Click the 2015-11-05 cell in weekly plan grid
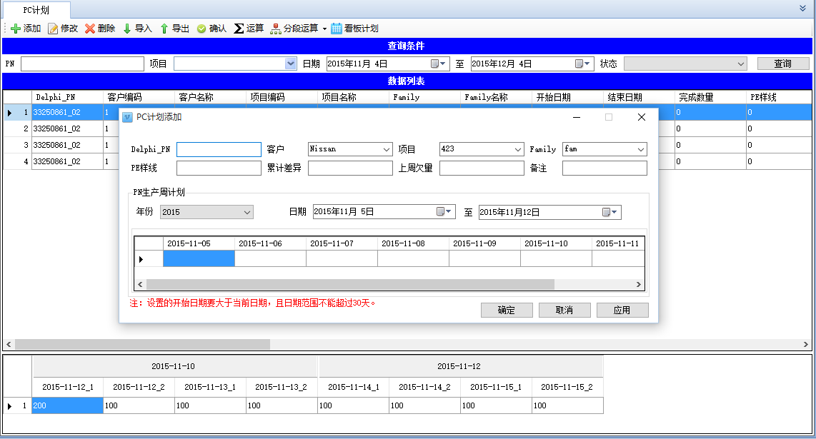The image size is (816, 439). 199,259
